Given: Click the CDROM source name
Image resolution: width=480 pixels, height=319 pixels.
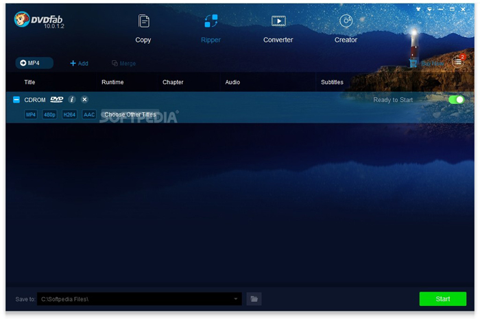Looking at the screenshot, I should point(35,100).
